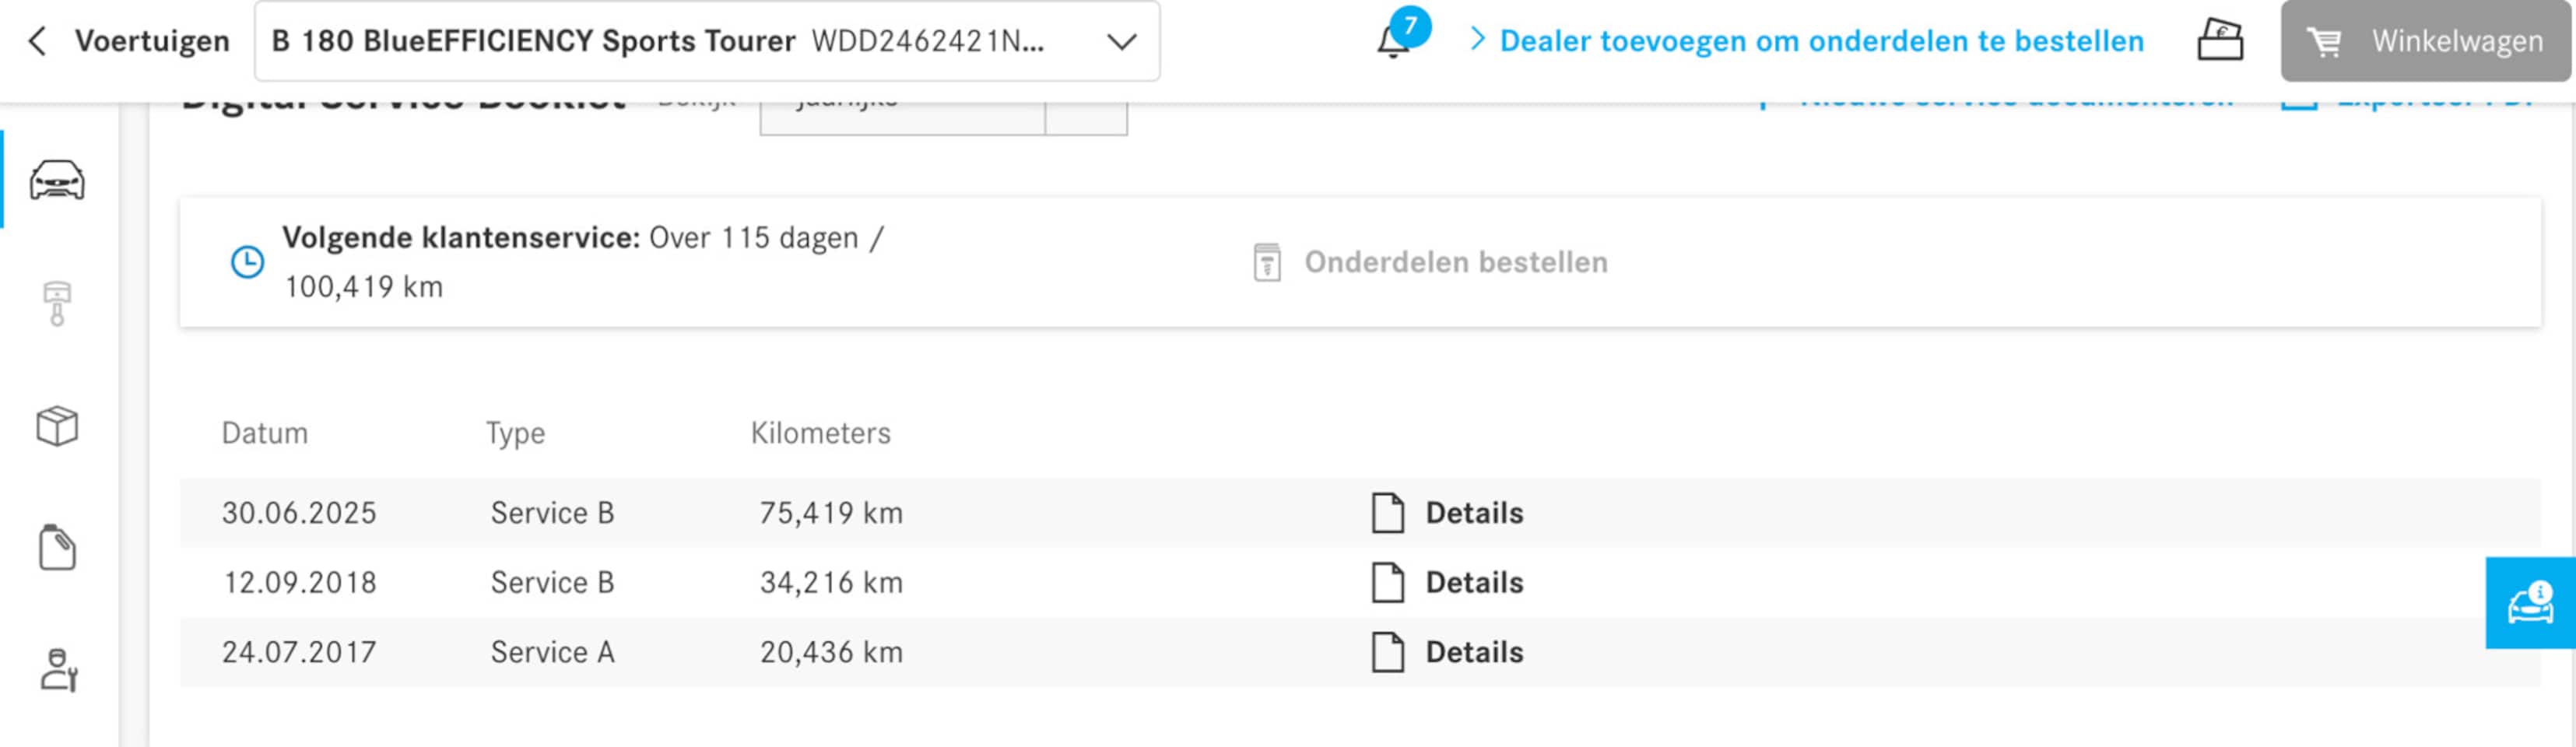Open the notifications bell with 7 badge
2576x747 pixels.
click(1394, 40)
